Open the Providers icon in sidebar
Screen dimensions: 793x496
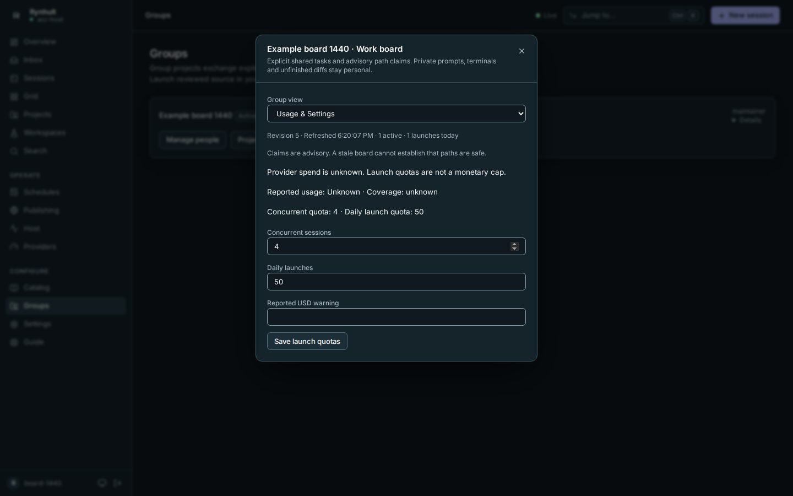tap(14, 247)
